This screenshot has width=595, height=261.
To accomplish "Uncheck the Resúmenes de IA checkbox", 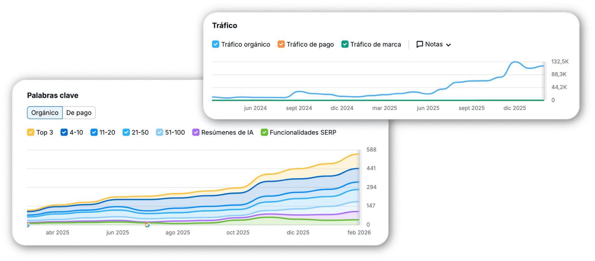I will click(196, 133).
